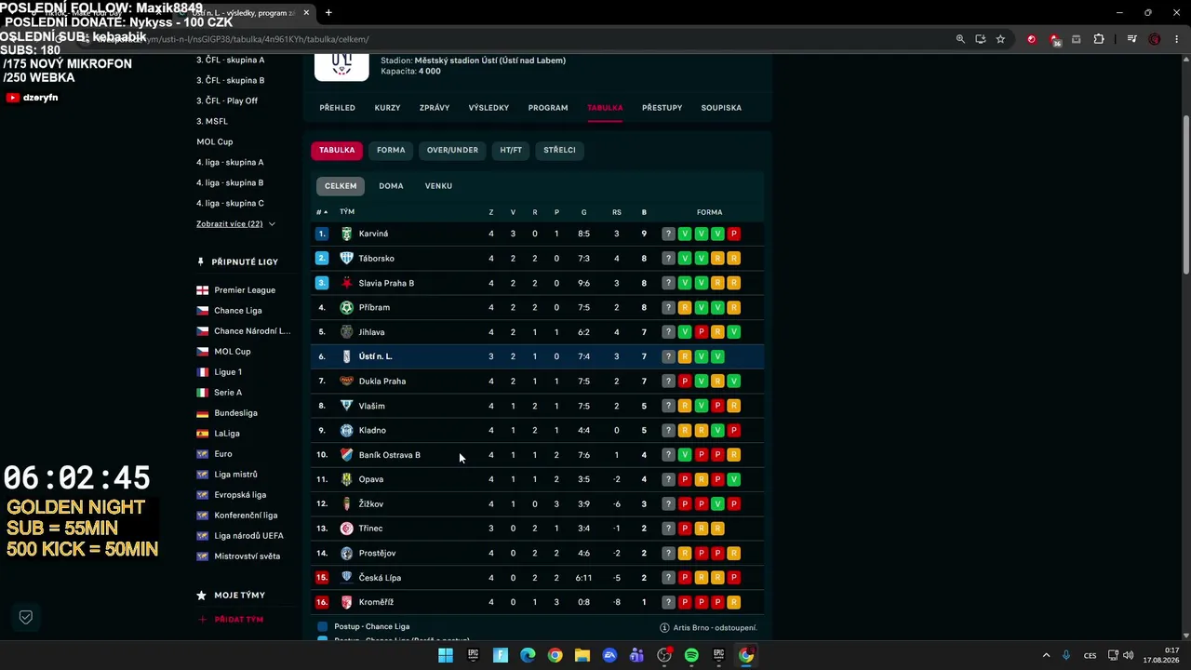
Task: Click the install app icon in address bar
Action: (x=980, y=39)
